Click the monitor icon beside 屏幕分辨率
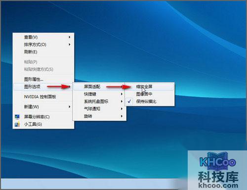The height and width of the screenshot is (190, 247). click(x=17, y=117)
